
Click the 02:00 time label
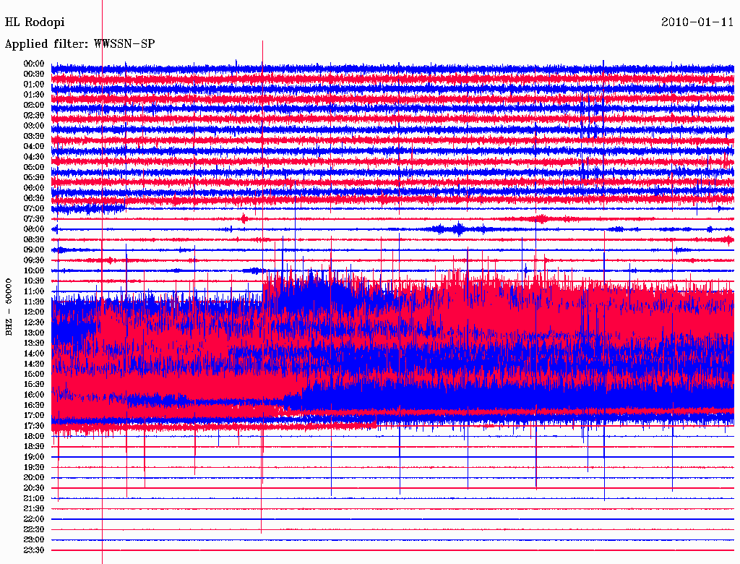click(34, 105)
